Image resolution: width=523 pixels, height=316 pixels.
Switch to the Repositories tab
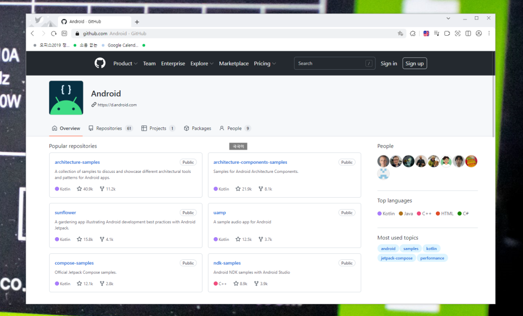click(110, 129)
